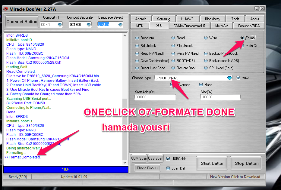Click the "Read Completed." log line
The width and height of the screenshot is (281, 190).
(21, 72)
